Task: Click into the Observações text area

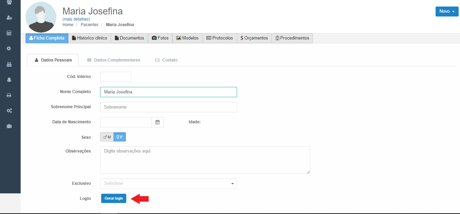Action: 205,160
